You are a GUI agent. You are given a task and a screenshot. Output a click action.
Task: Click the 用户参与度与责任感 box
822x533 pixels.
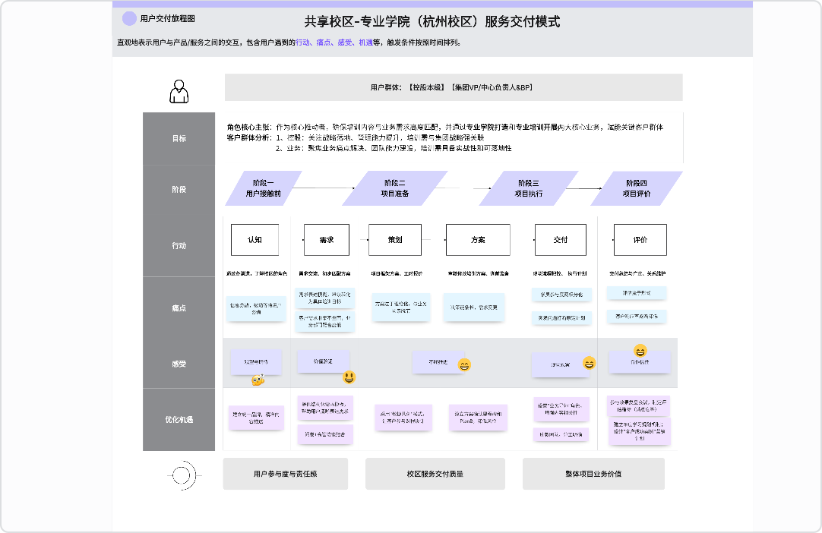point(285,474)
